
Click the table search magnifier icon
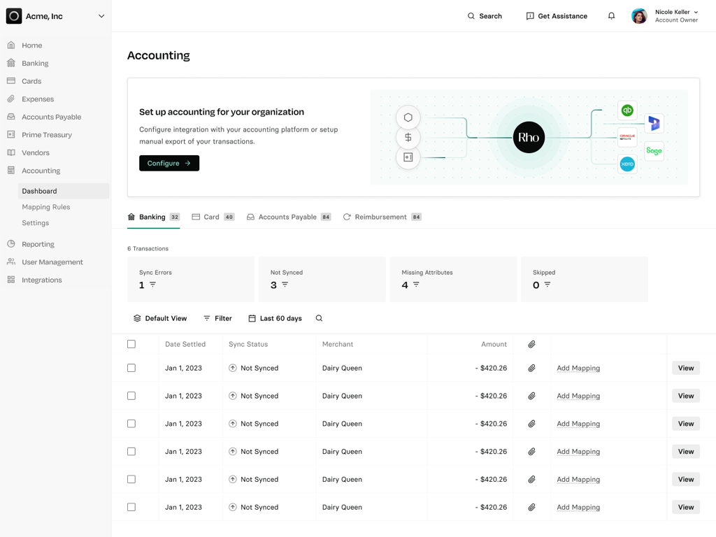tap(319, 318)
